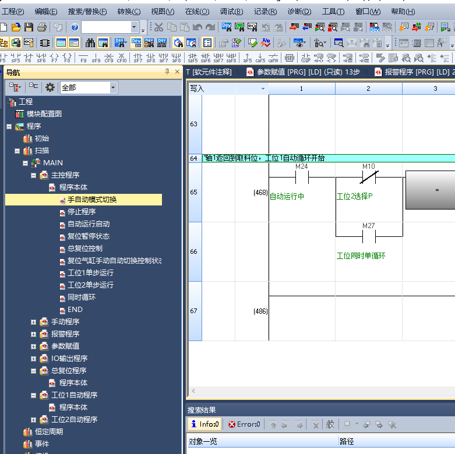This screenshot has height=454, width=455.
Task: Select 停止程序 in project tree
Action: (81, 212)
